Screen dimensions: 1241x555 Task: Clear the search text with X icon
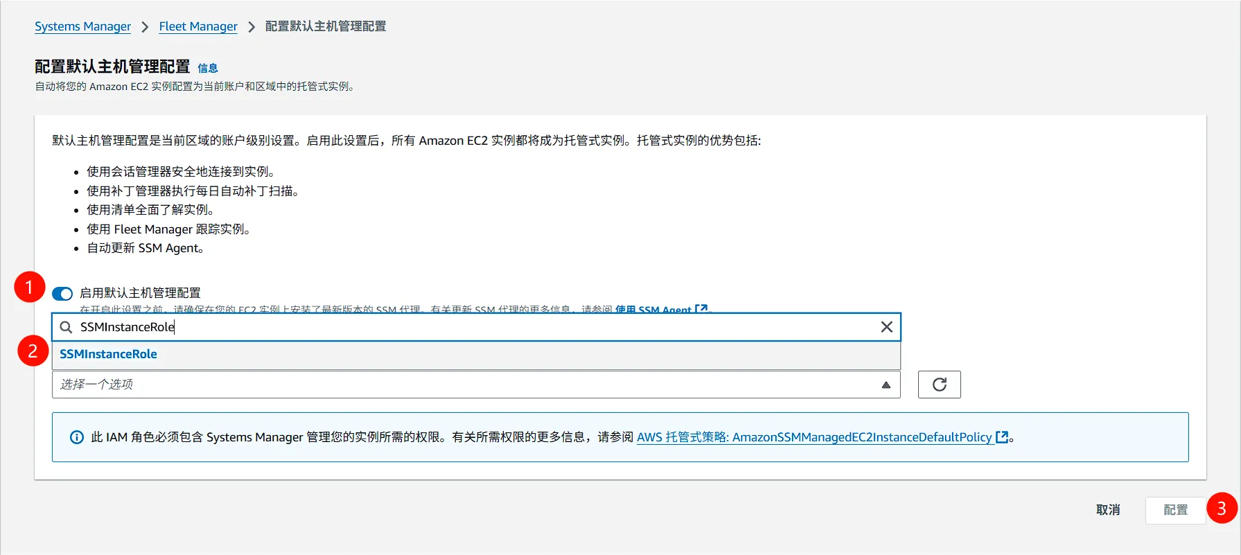pyautogui.click(x=886, y=327)
